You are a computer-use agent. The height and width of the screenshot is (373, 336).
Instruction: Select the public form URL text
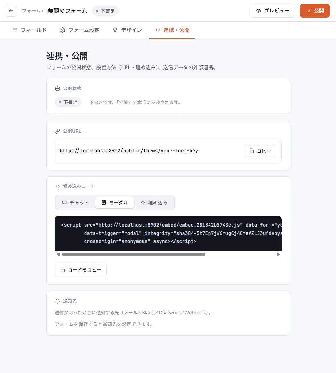point(129,151)
